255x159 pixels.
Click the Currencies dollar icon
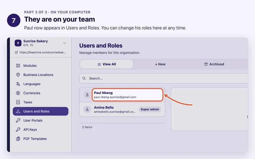click(x=18, y=93)
